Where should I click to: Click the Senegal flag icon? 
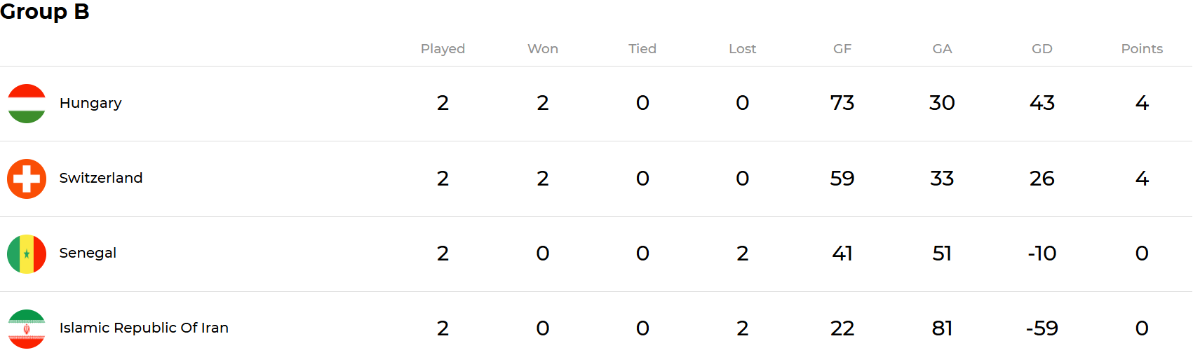pyautogui.click(x=27, y=253)
